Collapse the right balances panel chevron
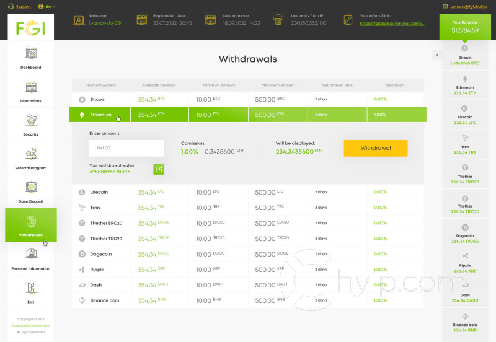496x342 pixels. click(437, 55)
